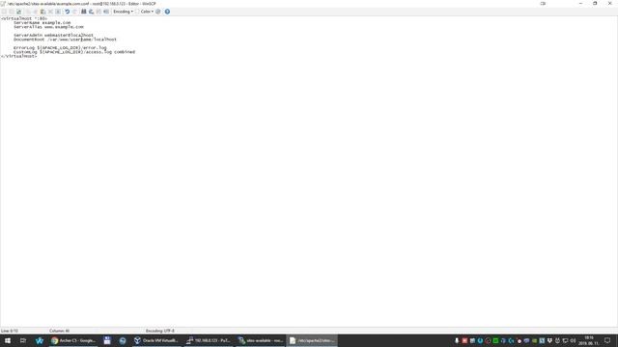Open the Color dropdown
The image size is (618, 347).
click(147, 12)
